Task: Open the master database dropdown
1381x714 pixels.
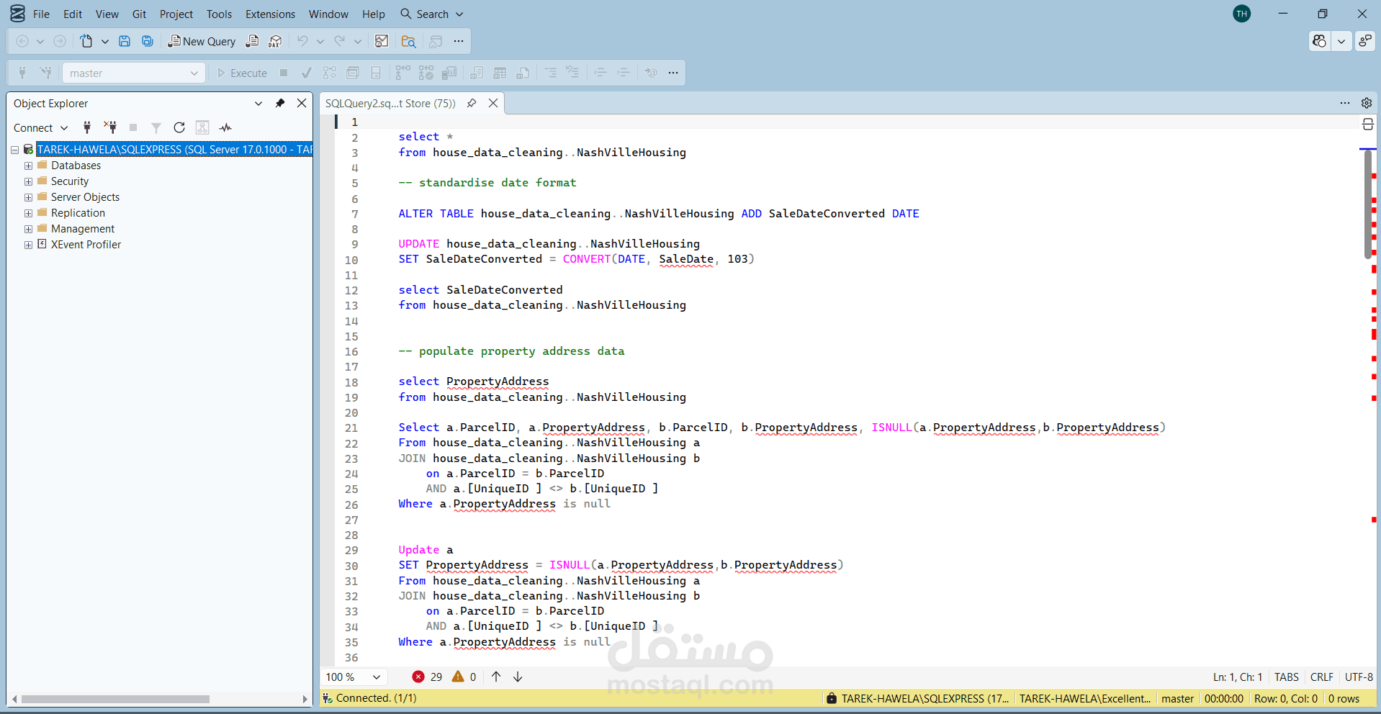Action: pos(133,73)
